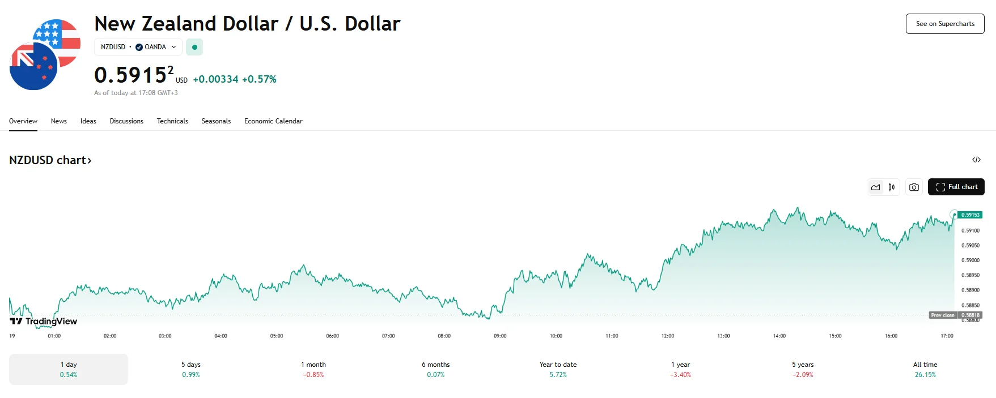Switch chart to area style
Image resolution: width=996 pixels, height=398 pixels.
coord(876,187)
